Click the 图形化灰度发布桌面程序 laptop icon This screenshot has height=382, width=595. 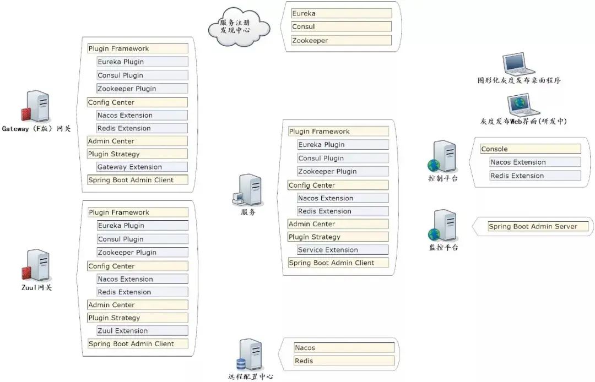pos(518,64)
